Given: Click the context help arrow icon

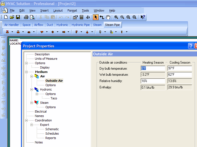Looking at the screenshot, I should [143, 17].
